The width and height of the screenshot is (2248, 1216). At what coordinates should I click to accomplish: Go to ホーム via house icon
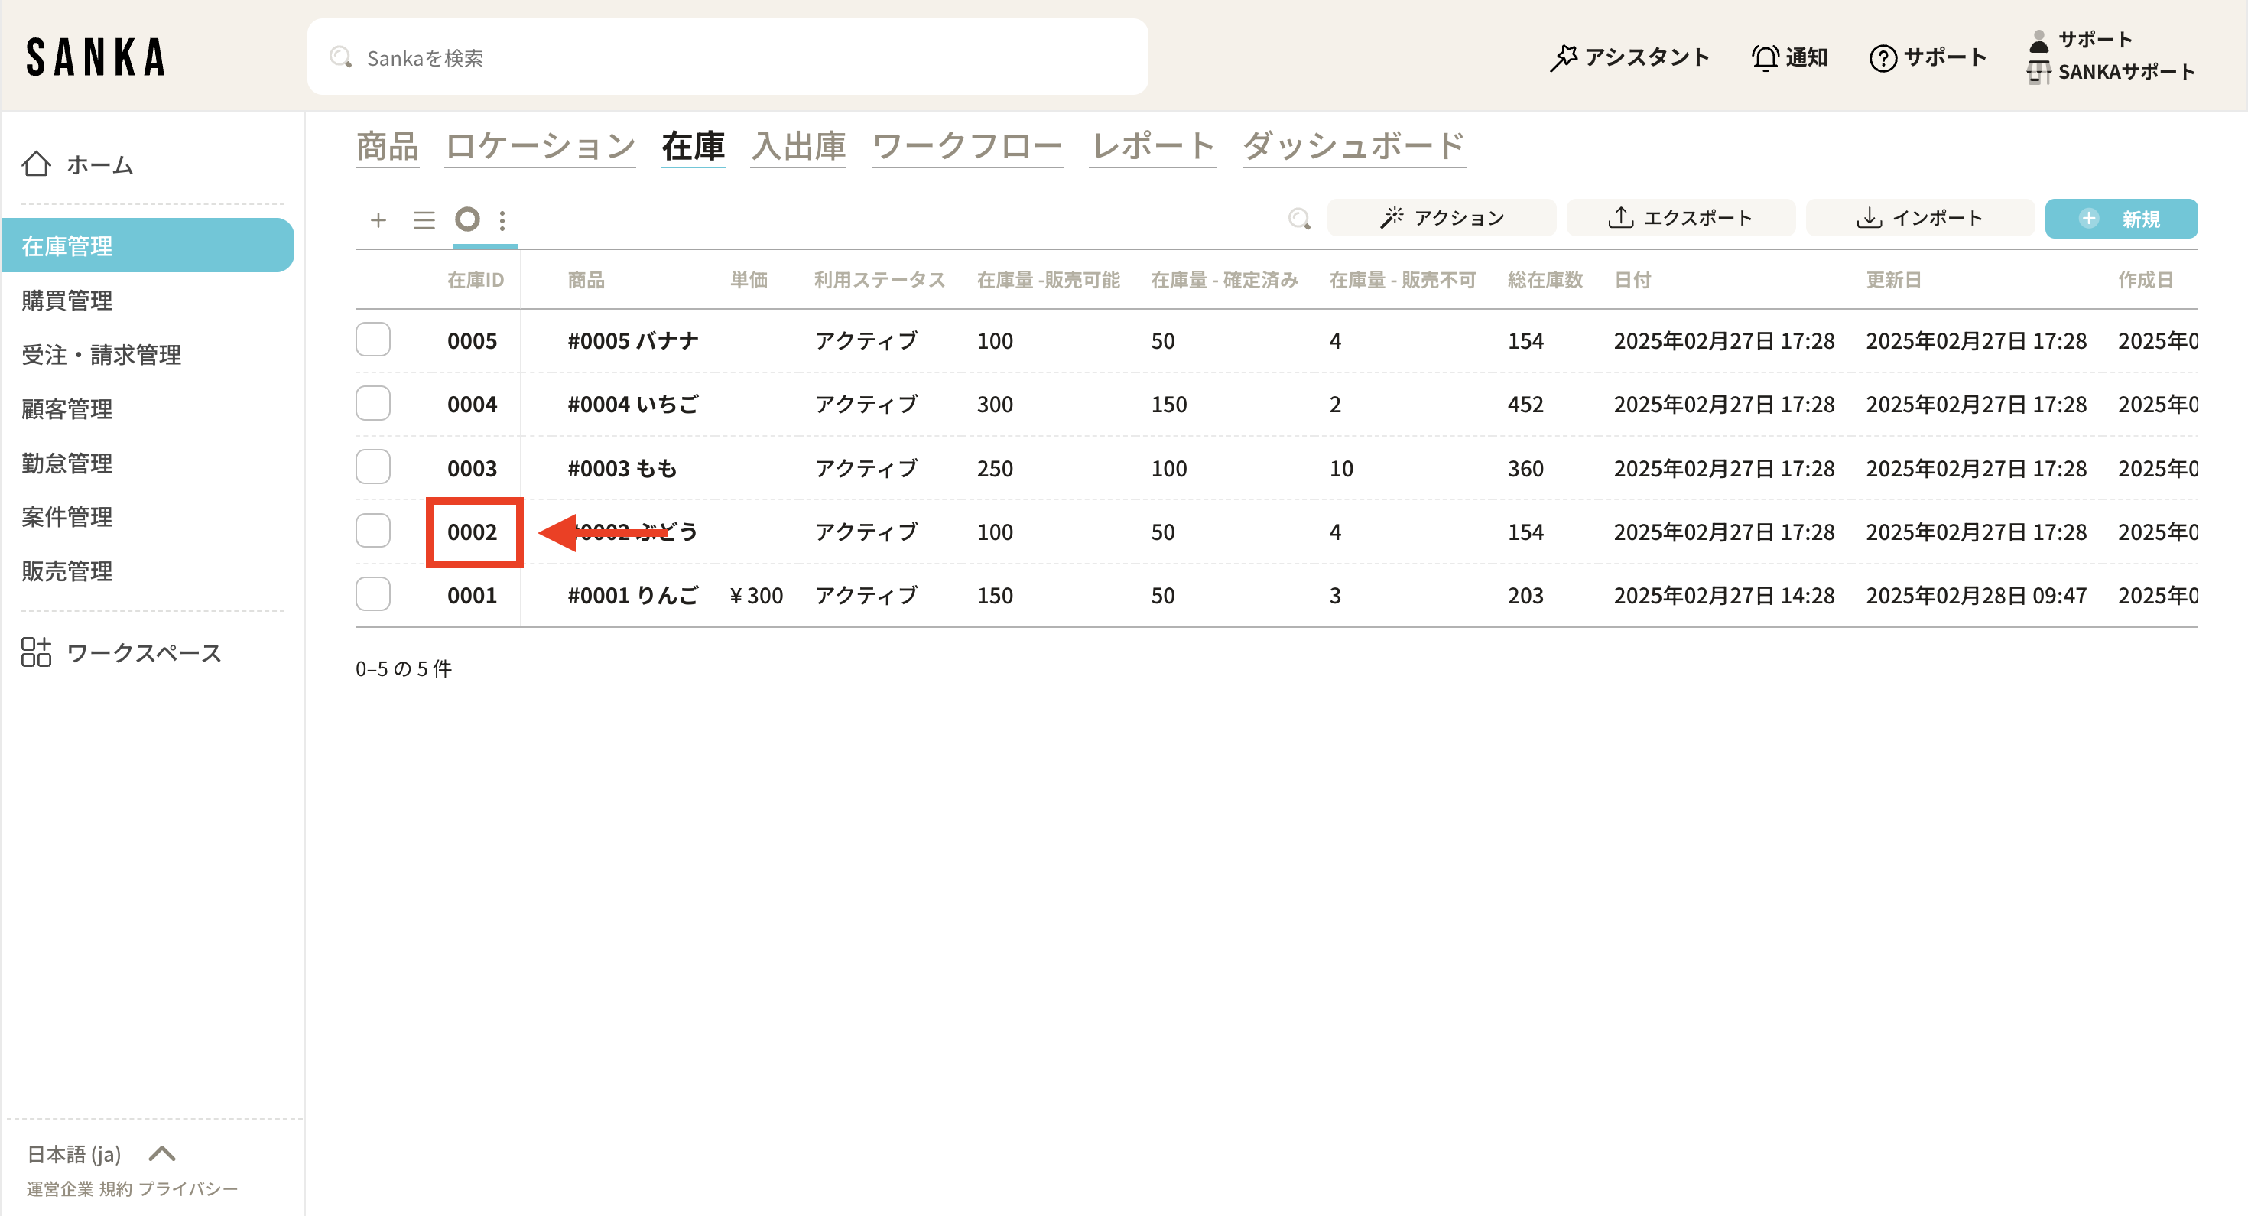tap(37, 164)
